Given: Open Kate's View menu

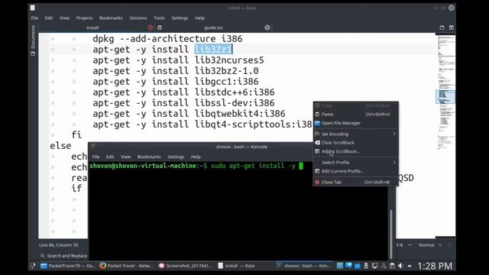Looking at the screenshot, I should click(x=64, y=18).
